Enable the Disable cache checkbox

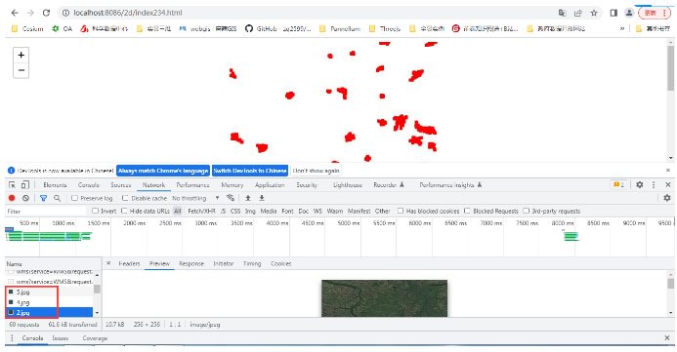pos(125,198)
